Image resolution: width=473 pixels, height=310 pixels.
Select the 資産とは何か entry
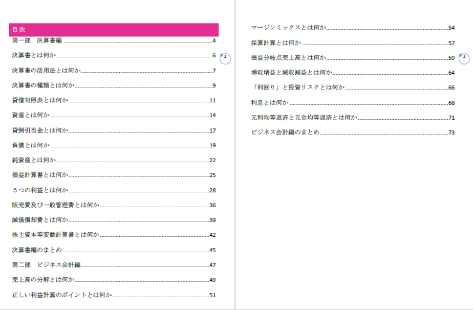pos(31,116)
